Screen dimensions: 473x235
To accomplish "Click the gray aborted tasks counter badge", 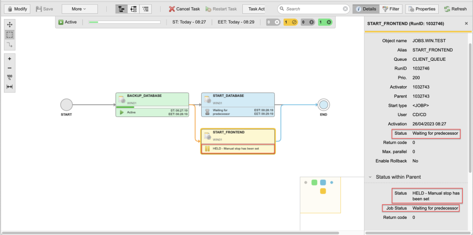I will (x=274, y=22).
